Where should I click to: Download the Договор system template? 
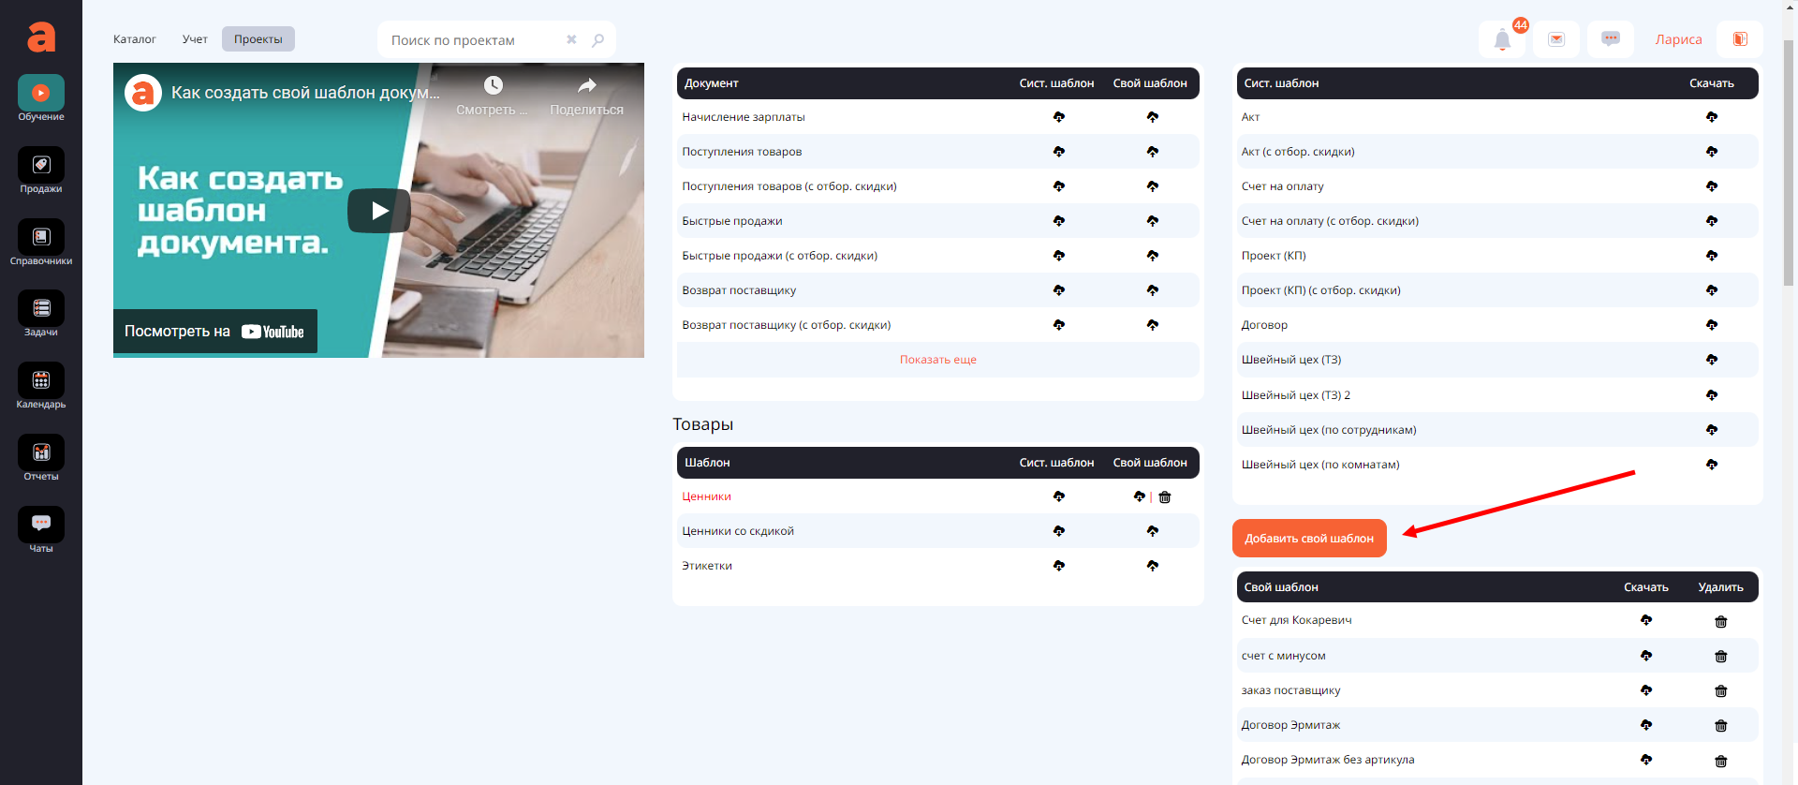(1711, 325)
